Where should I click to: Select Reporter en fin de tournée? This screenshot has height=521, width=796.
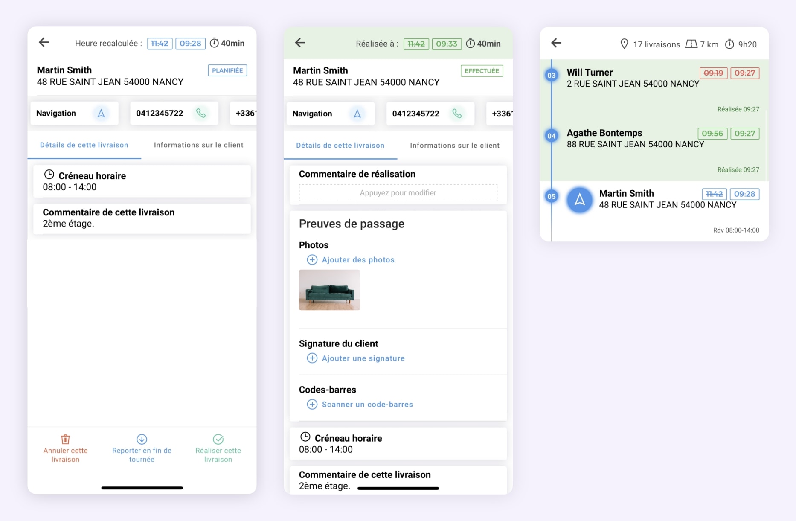[141, 448]
